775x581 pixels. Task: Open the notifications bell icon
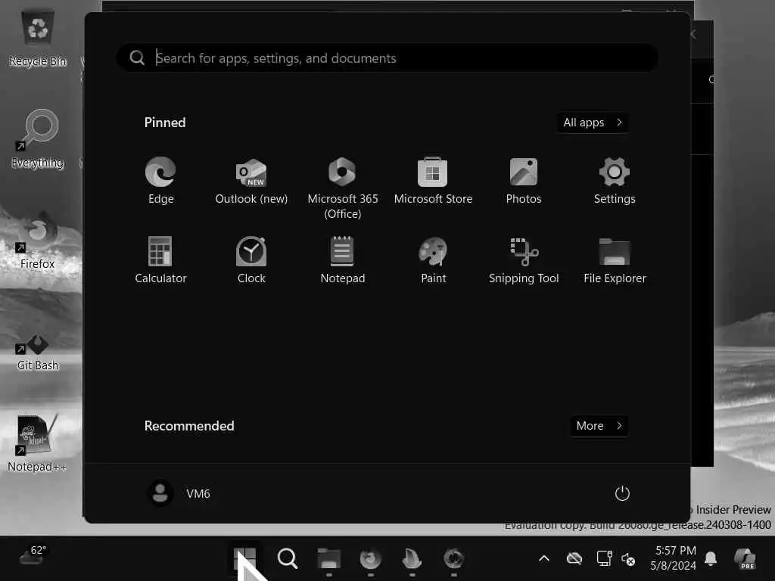[x=710, y=559]
